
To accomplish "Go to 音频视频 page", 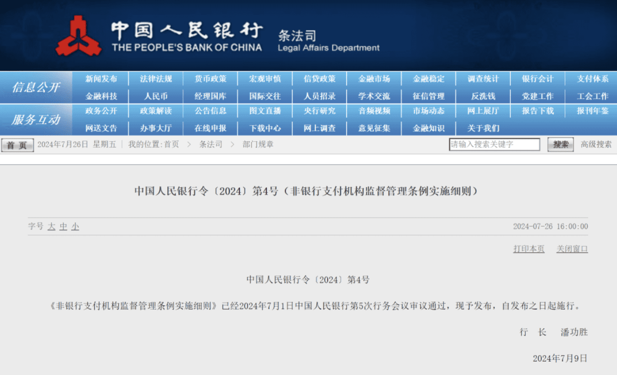I will pyautogui.click(x=374, y=111).
